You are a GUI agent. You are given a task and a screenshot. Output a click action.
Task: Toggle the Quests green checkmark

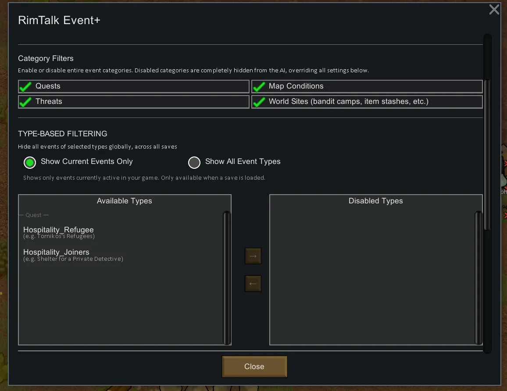tap(25, 86)
